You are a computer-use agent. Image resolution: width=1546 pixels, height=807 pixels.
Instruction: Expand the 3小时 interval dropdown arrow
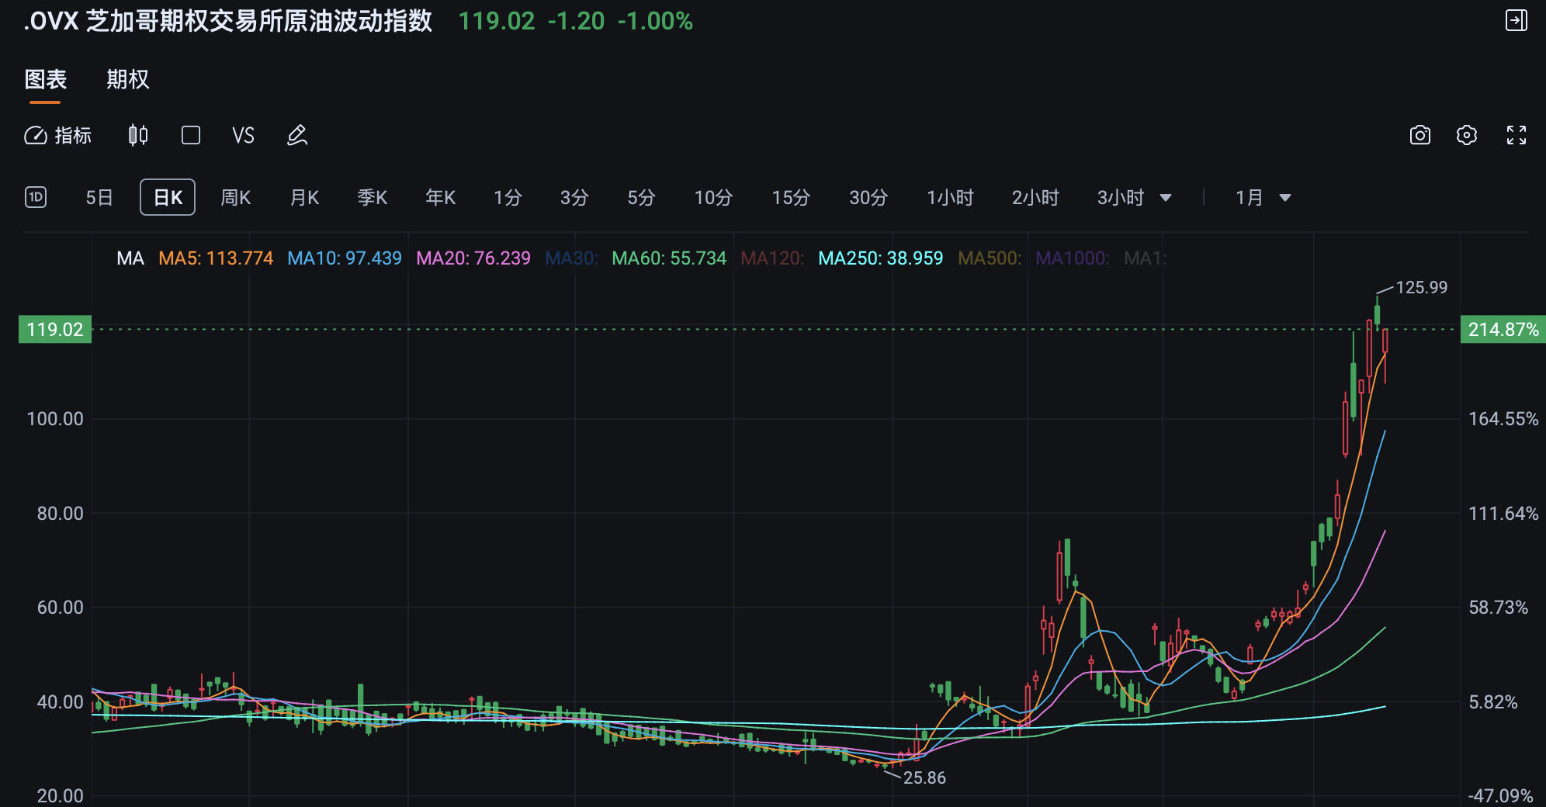1165,198
